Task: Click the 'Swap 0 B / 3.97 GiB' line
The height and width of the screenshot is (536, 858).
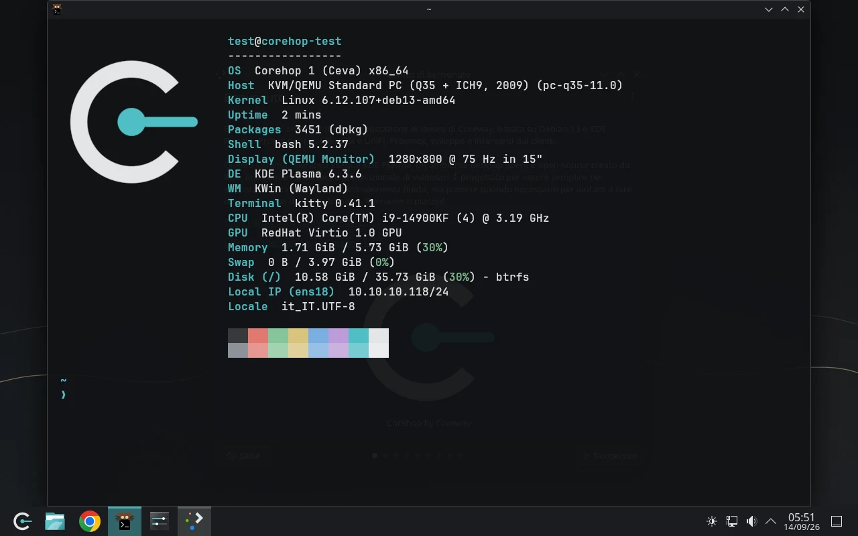Action: (312, 263)
